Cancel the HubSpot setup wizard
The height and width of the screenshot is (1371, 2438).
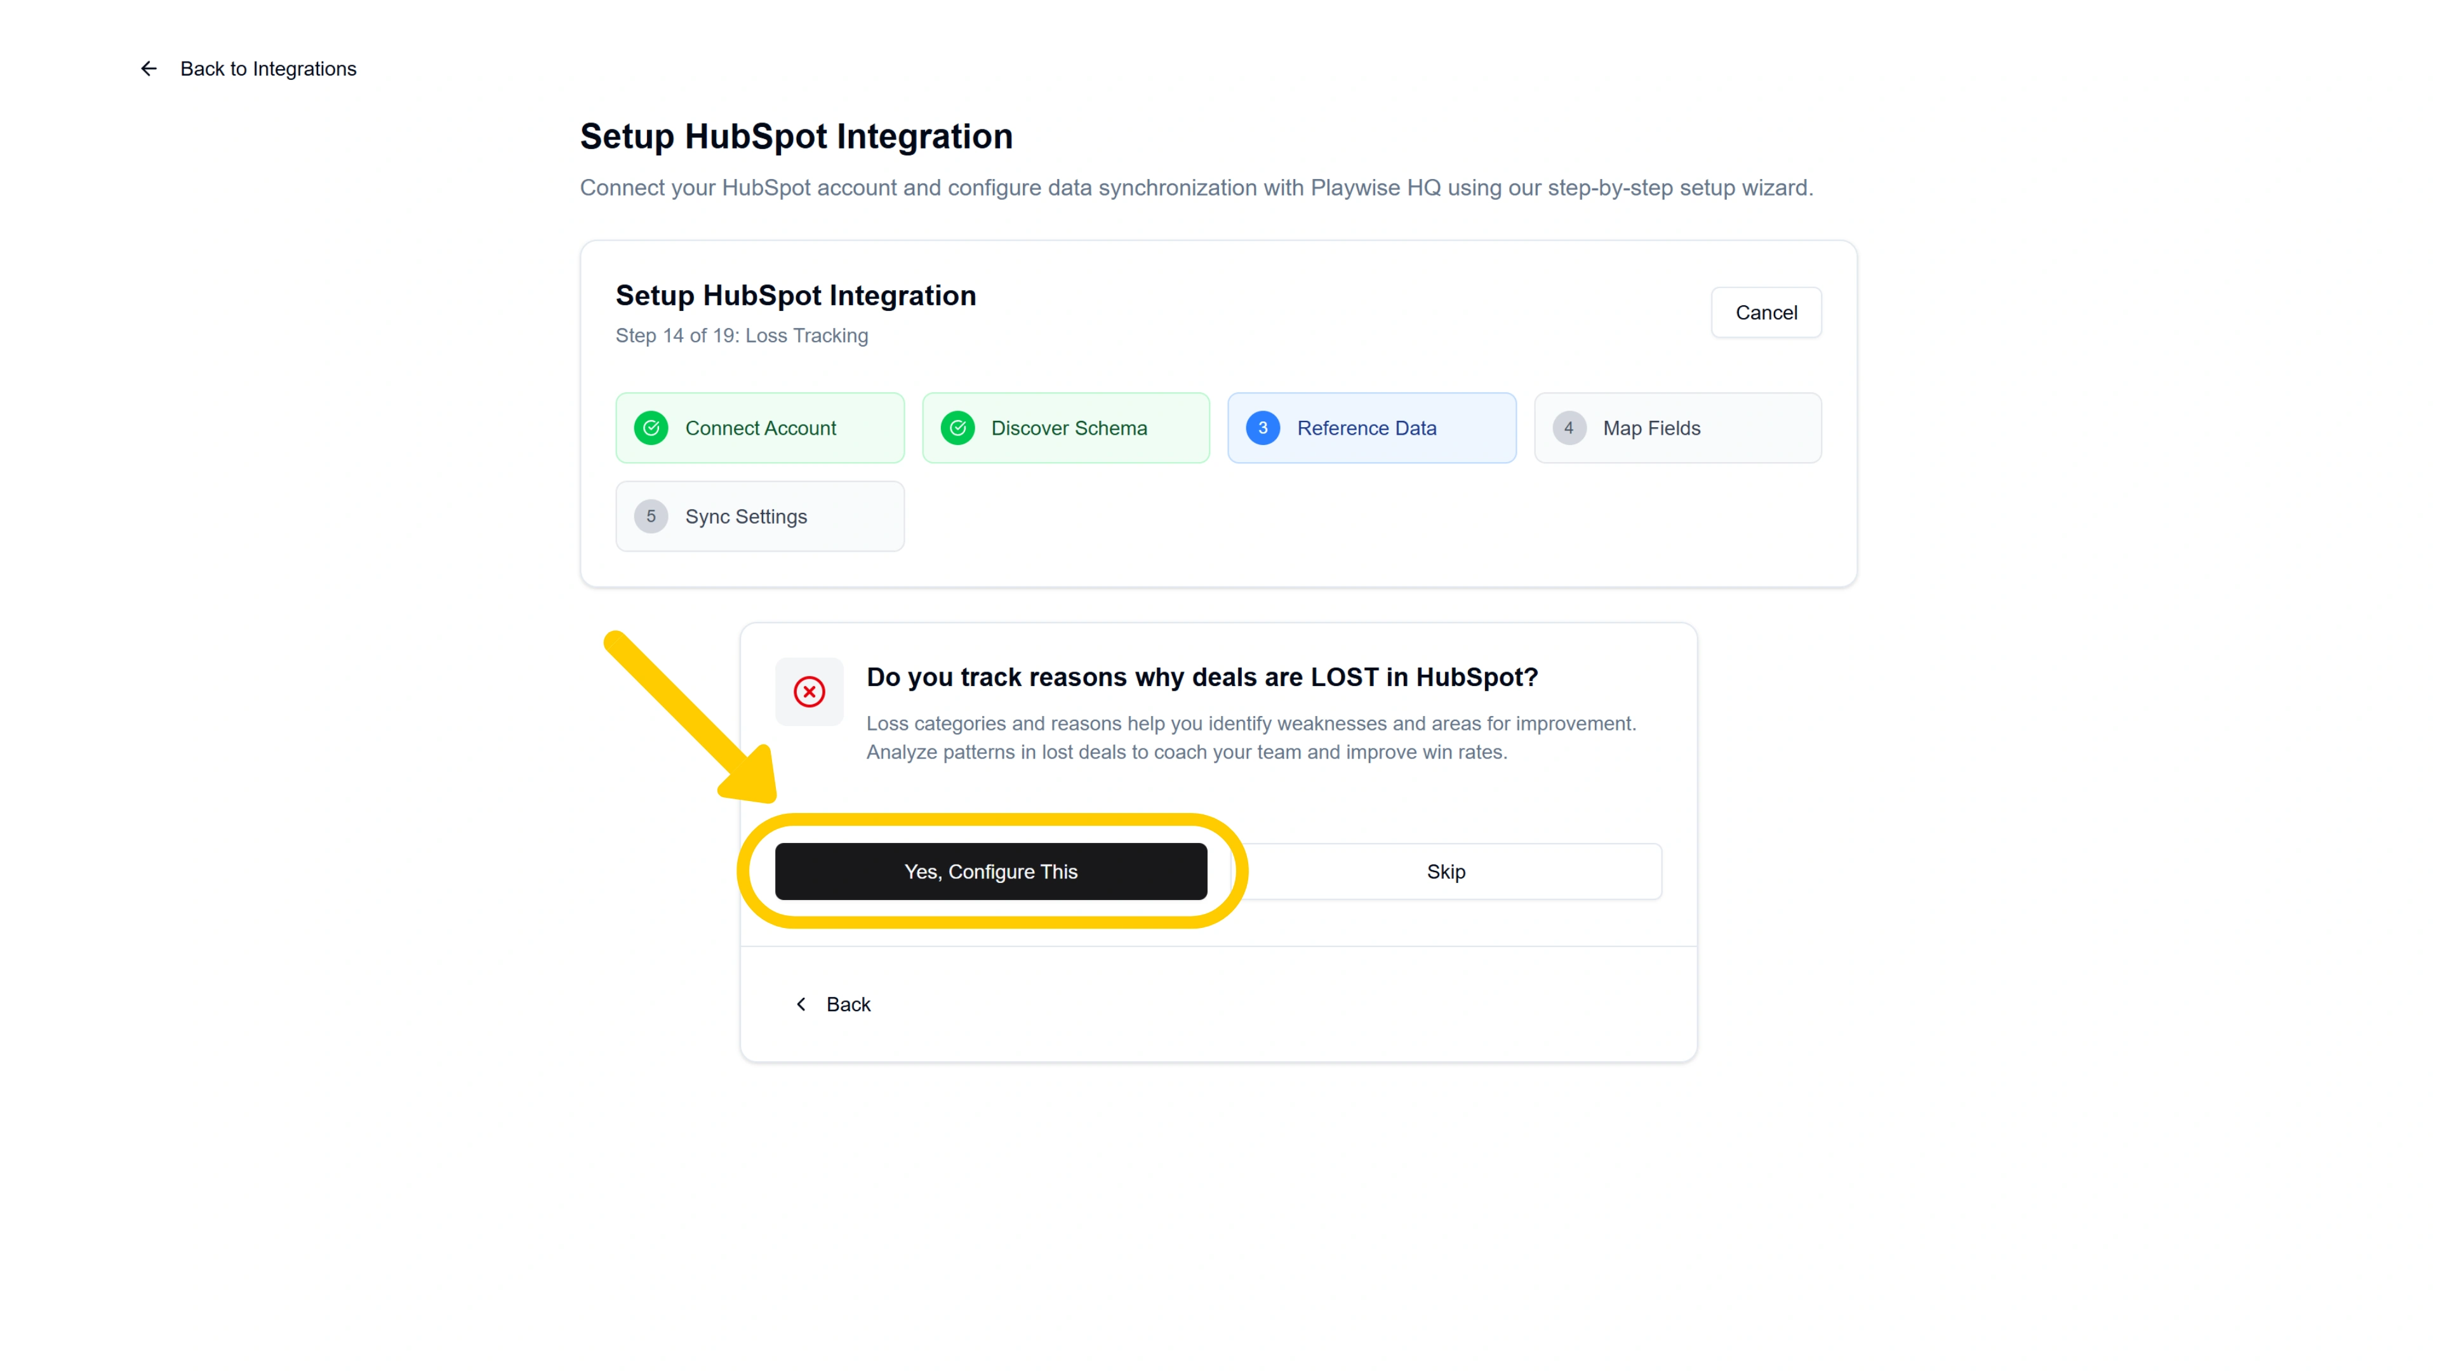click(x=1765, y=312)
